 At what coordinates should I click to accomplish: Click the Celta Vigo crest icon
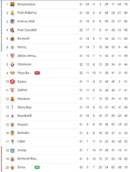[x=12, y=107]
